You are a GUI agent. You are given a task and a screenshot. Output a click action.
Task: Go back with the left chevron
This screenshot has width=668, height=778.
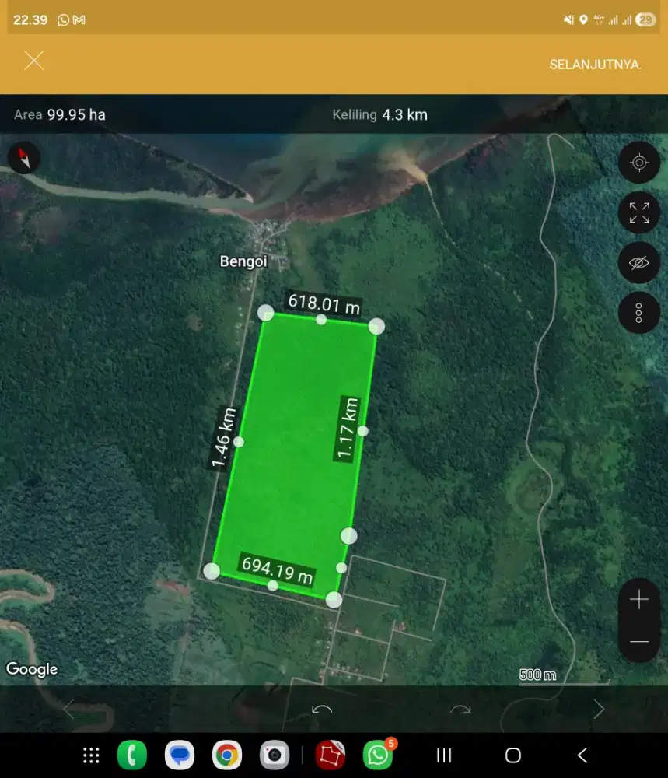pos(70,709)
